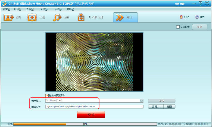Open the 主題 (Theme) section icon
Image resolution: width=212 pixels, height=127 pixels.
pyautogui.click(x=32, y=17)
